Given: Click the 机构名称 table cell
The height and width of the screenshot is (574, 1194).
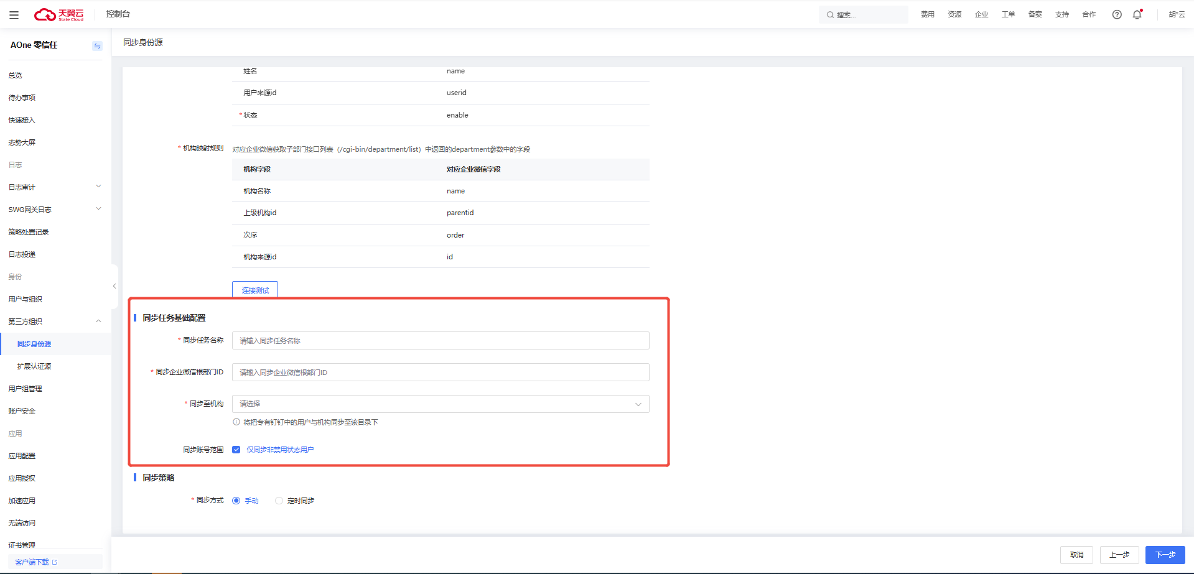Looking at the screenshot, I should point(257,191).
